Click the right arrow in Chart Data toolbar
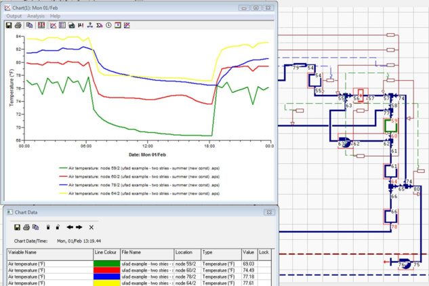The height and width of the screenshot is (286, 429). pos(79,227)
